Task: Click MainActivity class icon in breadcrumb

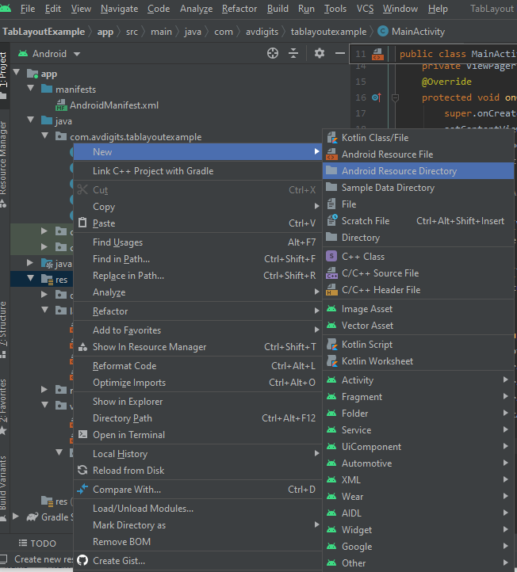Action: click(x=383, y=32)
